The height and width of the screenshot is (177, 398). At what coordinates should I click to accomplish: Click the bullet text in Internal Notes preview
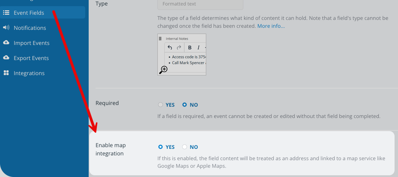(x=189, y=57)
